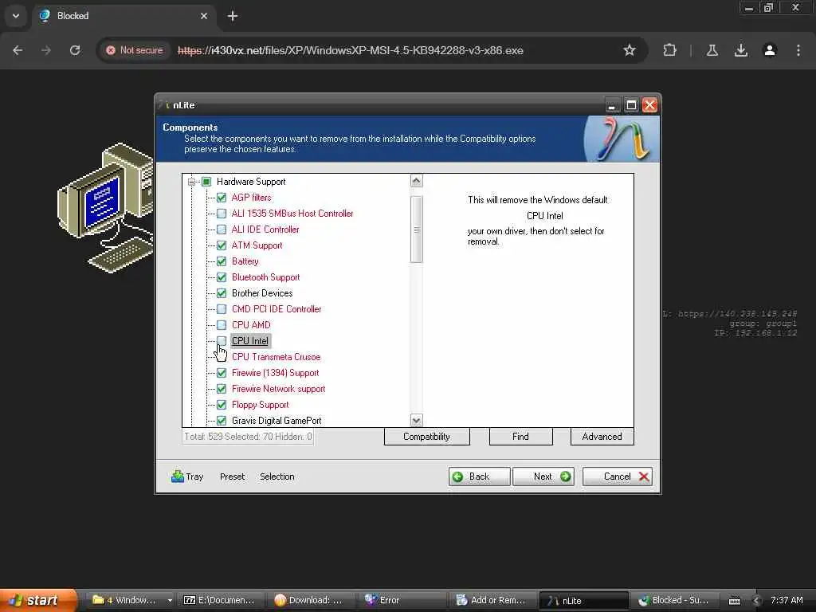Viewport: 816px width, 612px height.
Task: Close the Blocked browser tab
Action: point(204,16)
